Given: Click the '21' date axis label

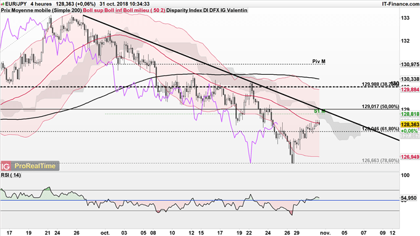Looking at the screenshot, I should click(48, 233).
